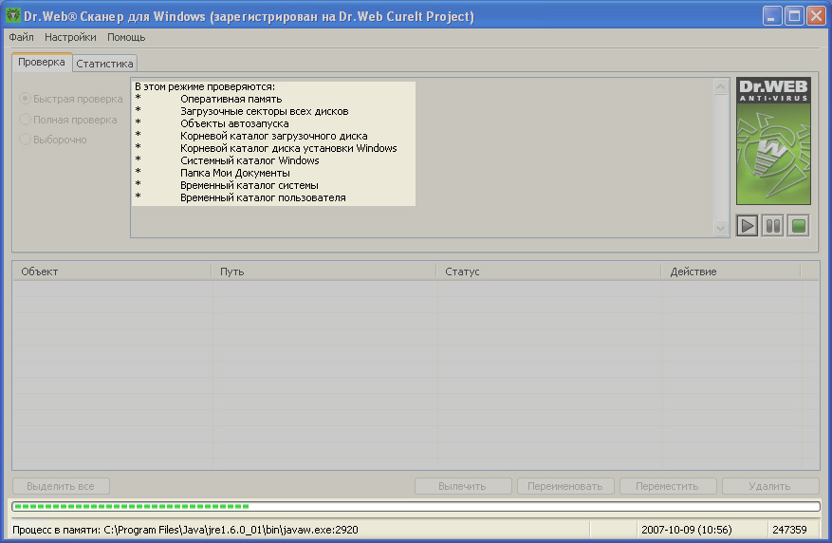
Task: Click the Системный каталог Windows line
Action: coord(250,160)
